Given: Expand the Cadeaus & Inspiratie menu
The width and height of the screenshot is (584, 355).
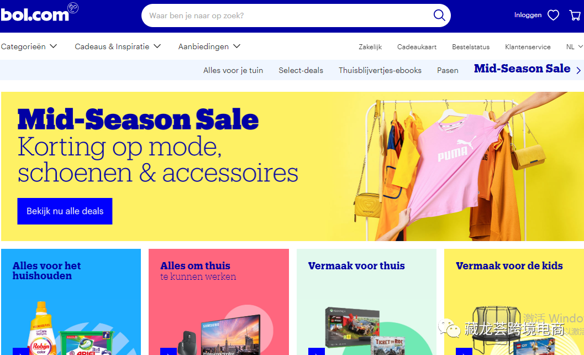Looking at the screenshot, I should click(x=118, y=46).
